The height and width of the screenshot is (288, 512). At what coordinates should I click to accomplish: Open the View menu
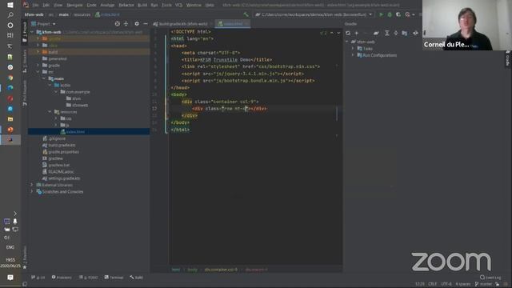[x=58, y=5]
